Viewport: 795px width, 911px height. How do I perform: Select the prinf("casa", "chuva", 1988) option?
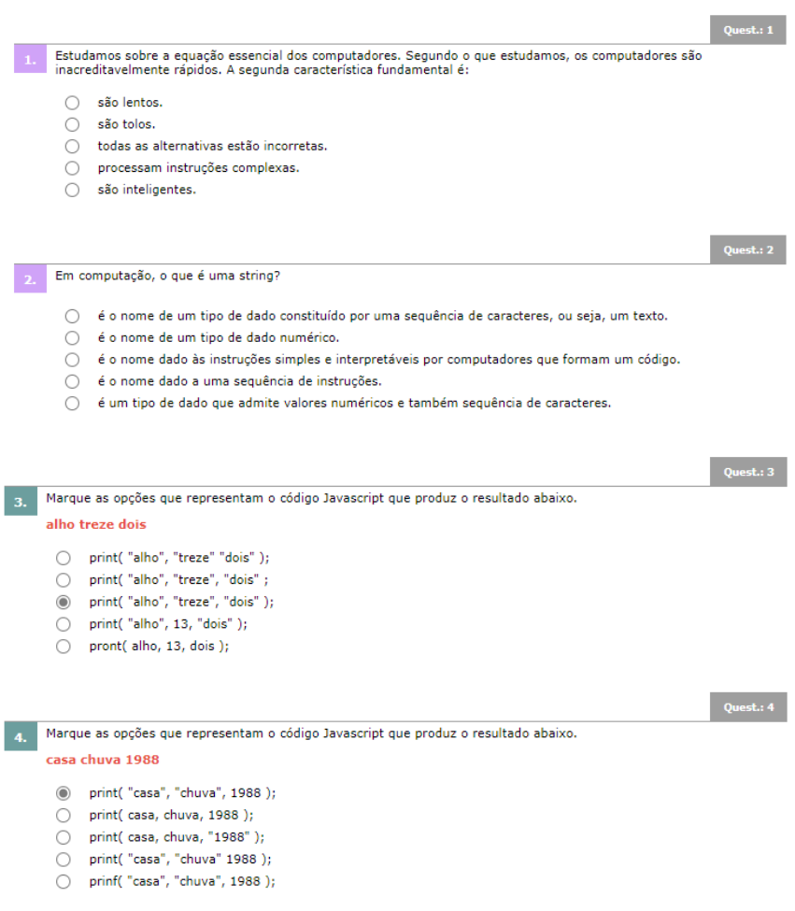(64, 881)
